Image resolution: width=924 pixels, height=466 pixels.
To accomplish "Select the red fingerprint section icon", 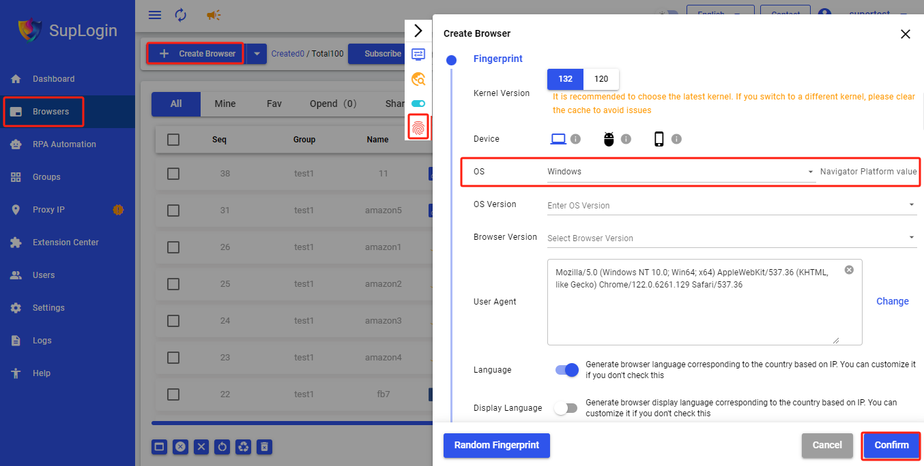I will [418, 127].
